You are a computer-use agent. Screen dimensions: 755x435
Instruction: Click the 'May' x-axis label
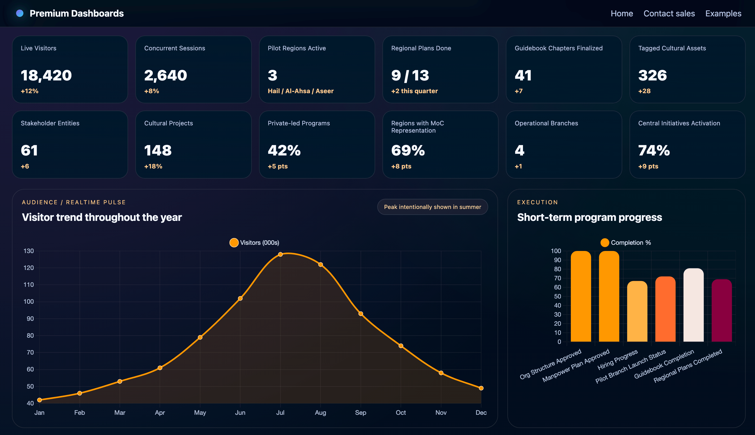coord(200,413)
